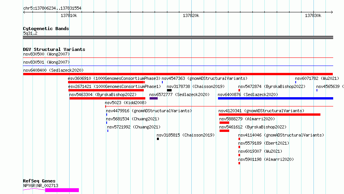Click the red nsv4120341 variant bar
The image size is (344, 194).
(x=270, y=115)
